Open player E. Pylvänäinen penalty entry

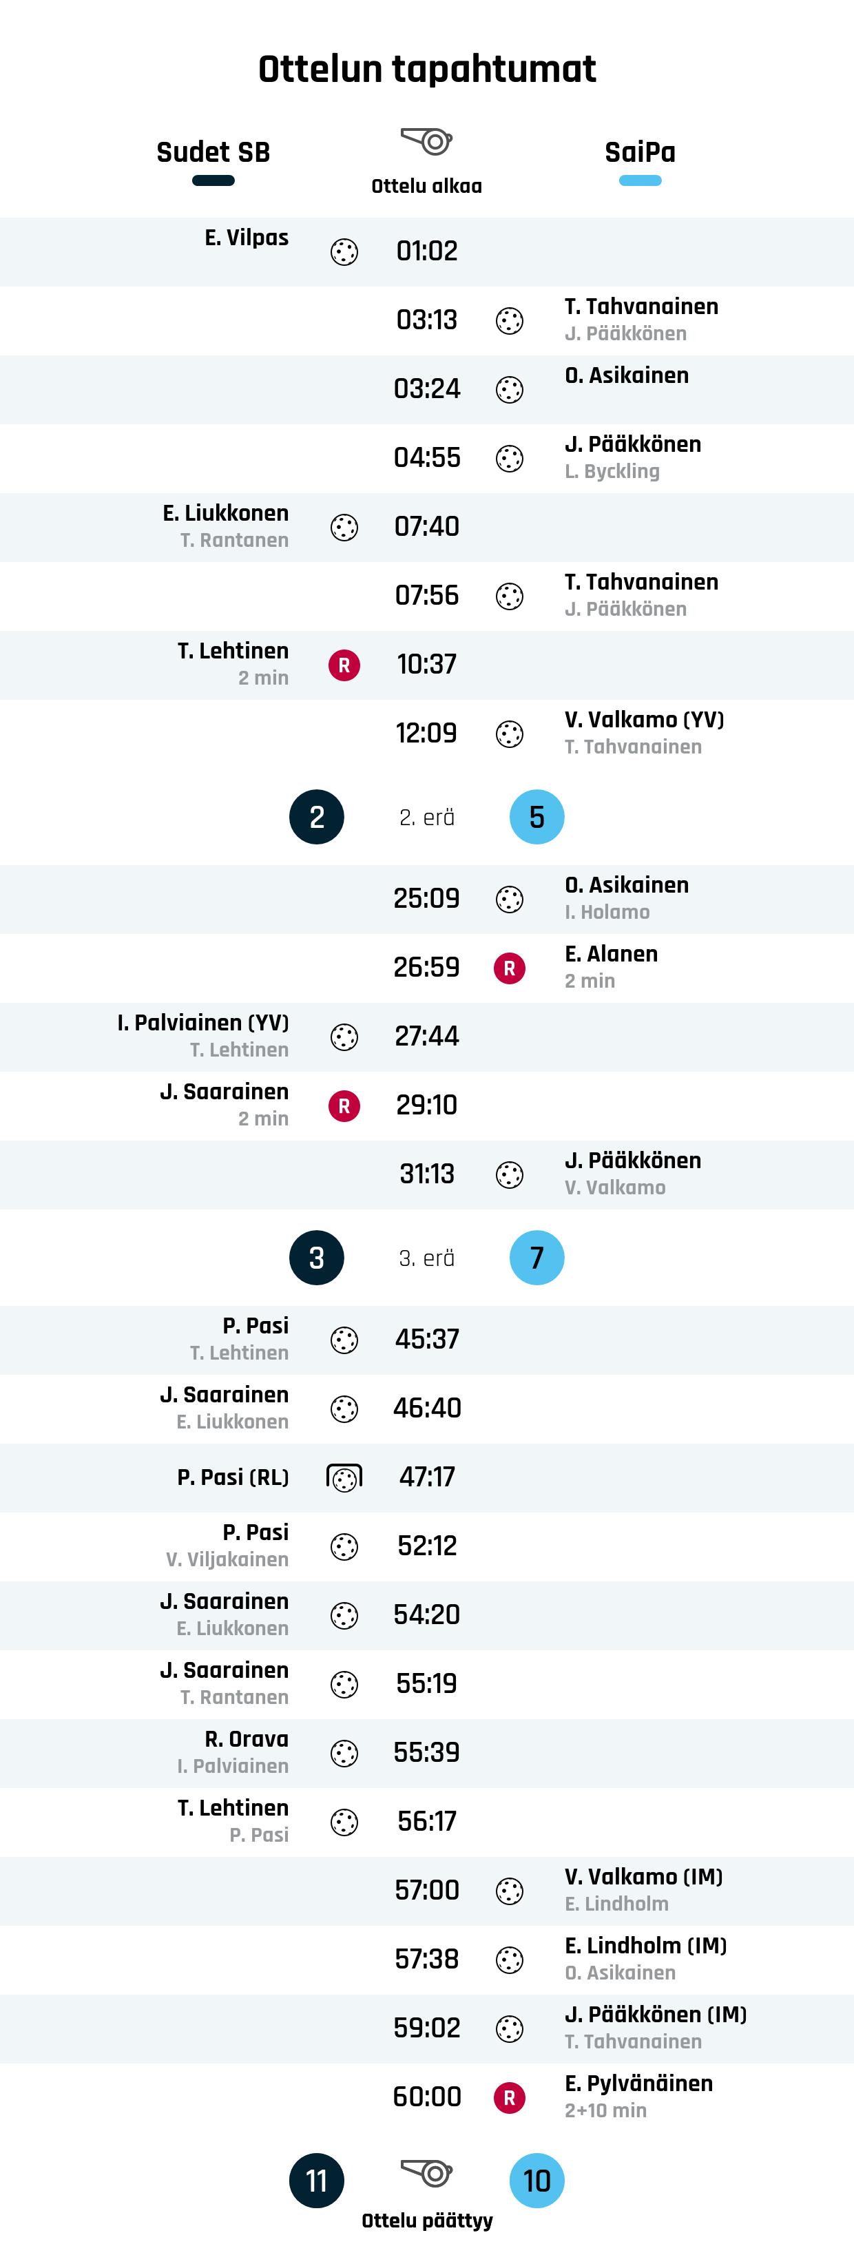(638, 2084)
